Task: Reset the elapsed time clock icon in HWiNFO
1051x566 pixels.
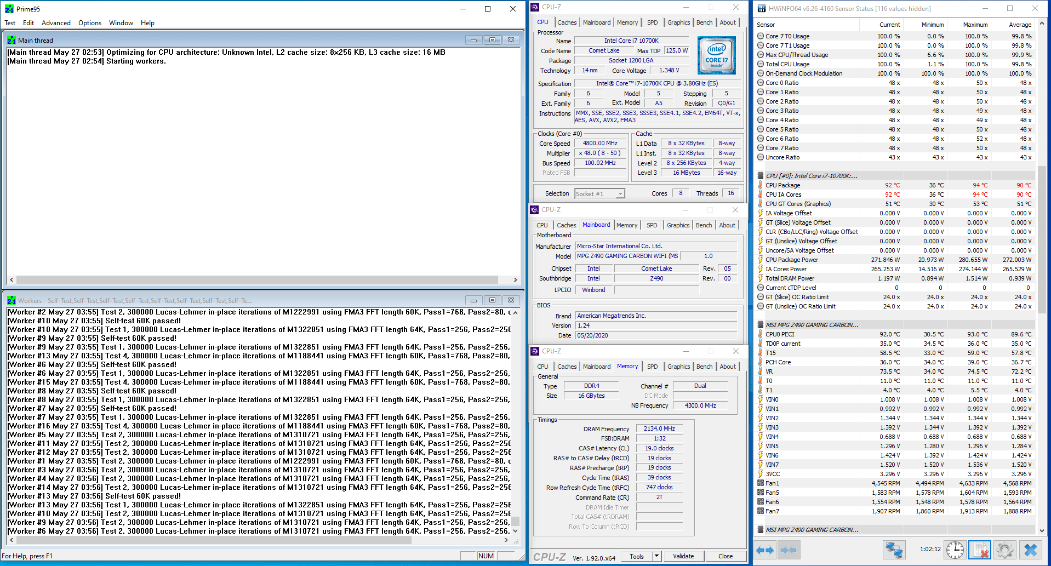Action: pos(955,550)
